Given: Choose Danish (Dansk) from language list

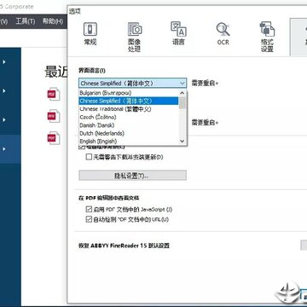Looking at the screenshot, I should [x=129, y=125].
